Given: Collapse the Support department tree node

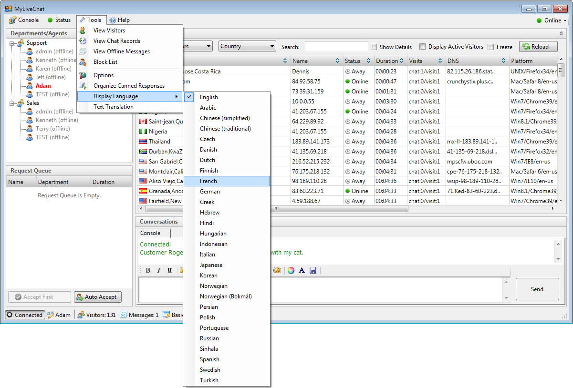Looking at the screenshot, I should click(11, 43).
